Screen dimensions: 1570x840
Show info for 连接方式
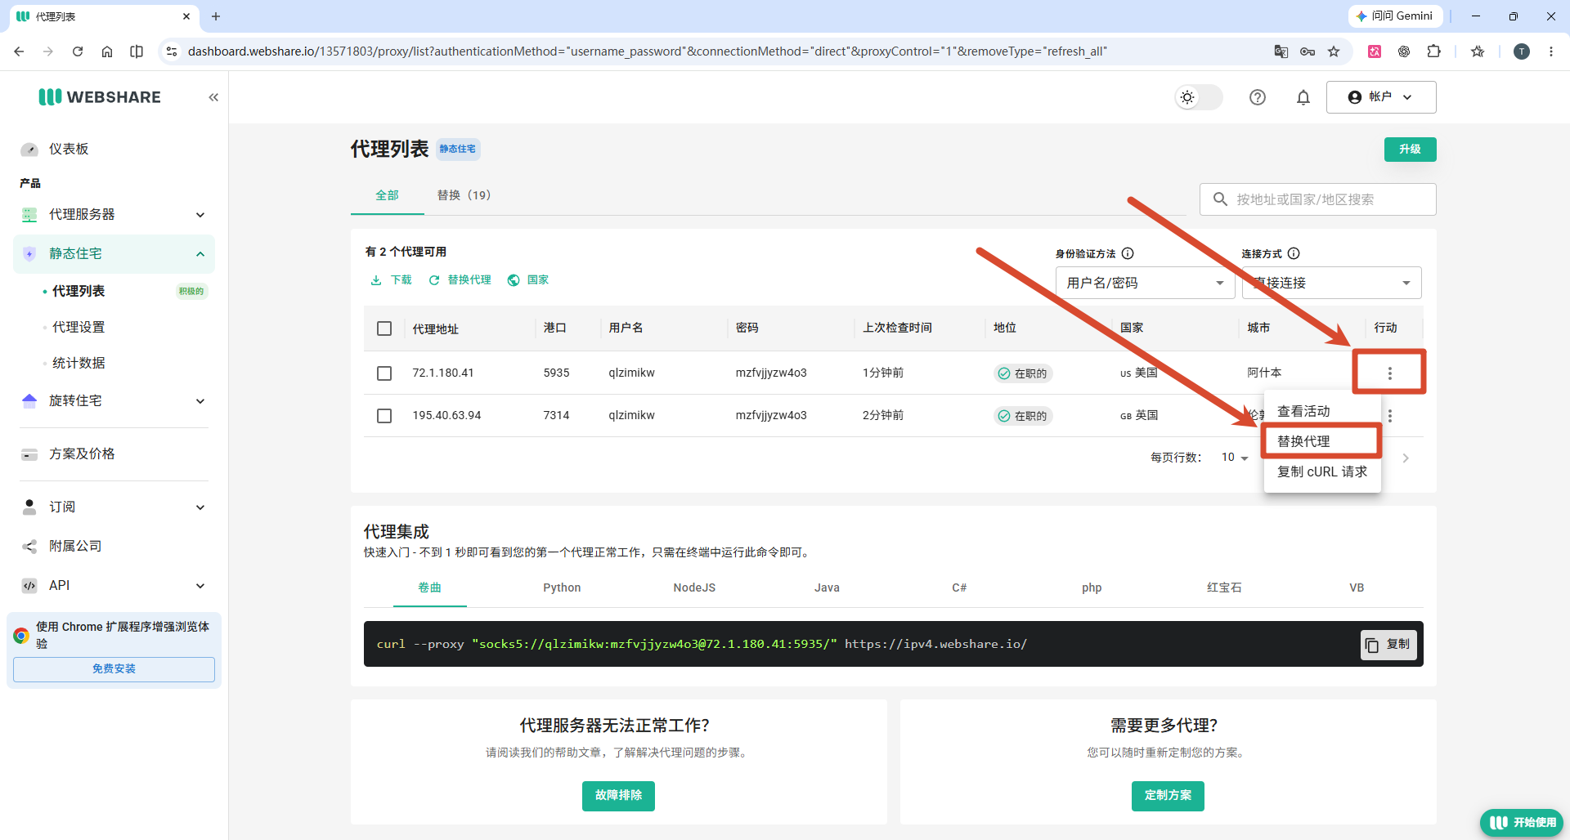click(1294, 253)
